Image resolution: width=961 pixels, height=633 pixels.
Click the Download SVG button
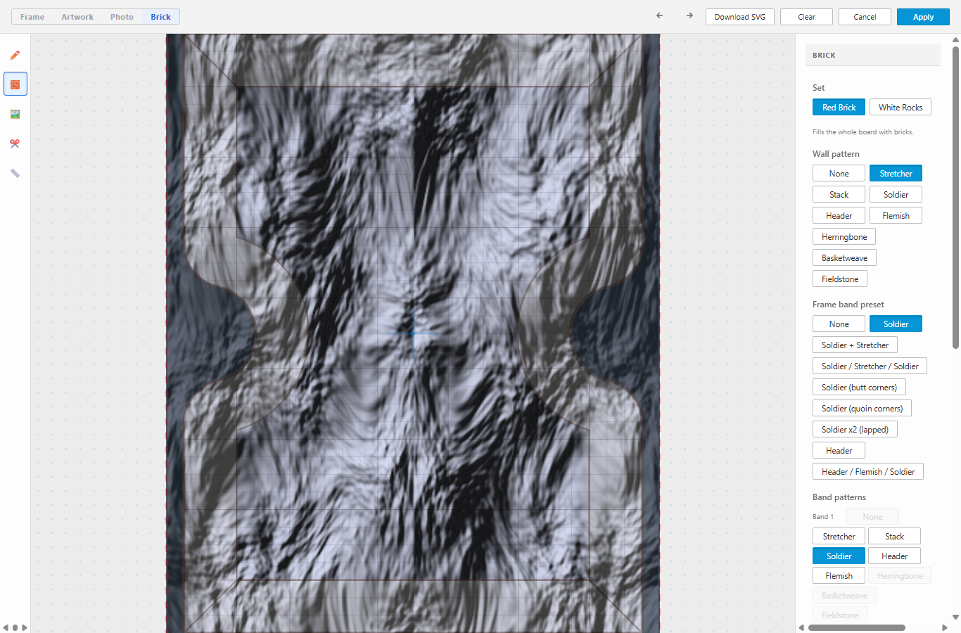pos(740,17)
